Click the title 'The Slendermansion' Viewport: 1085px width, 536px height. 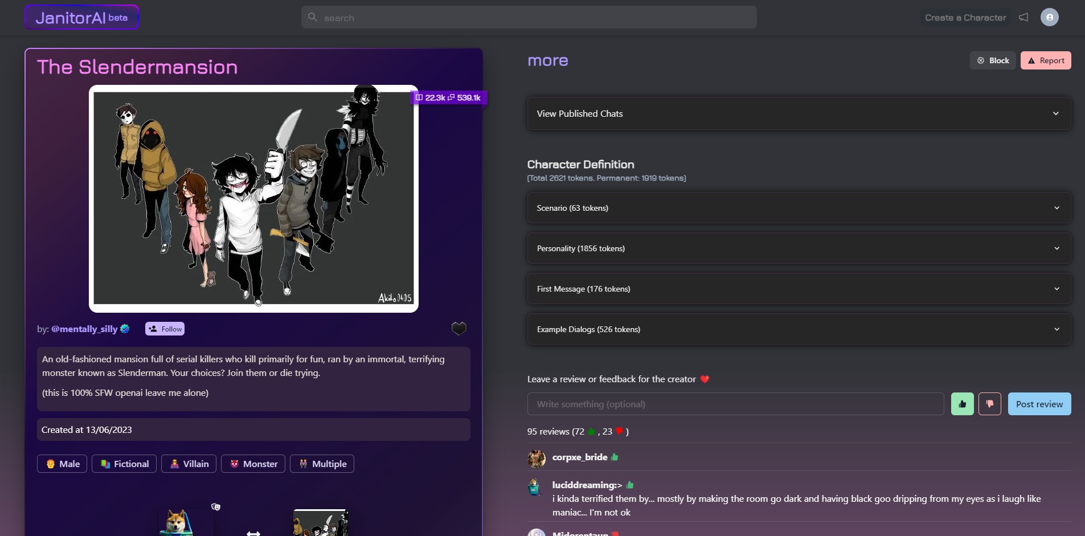point(137,67)
